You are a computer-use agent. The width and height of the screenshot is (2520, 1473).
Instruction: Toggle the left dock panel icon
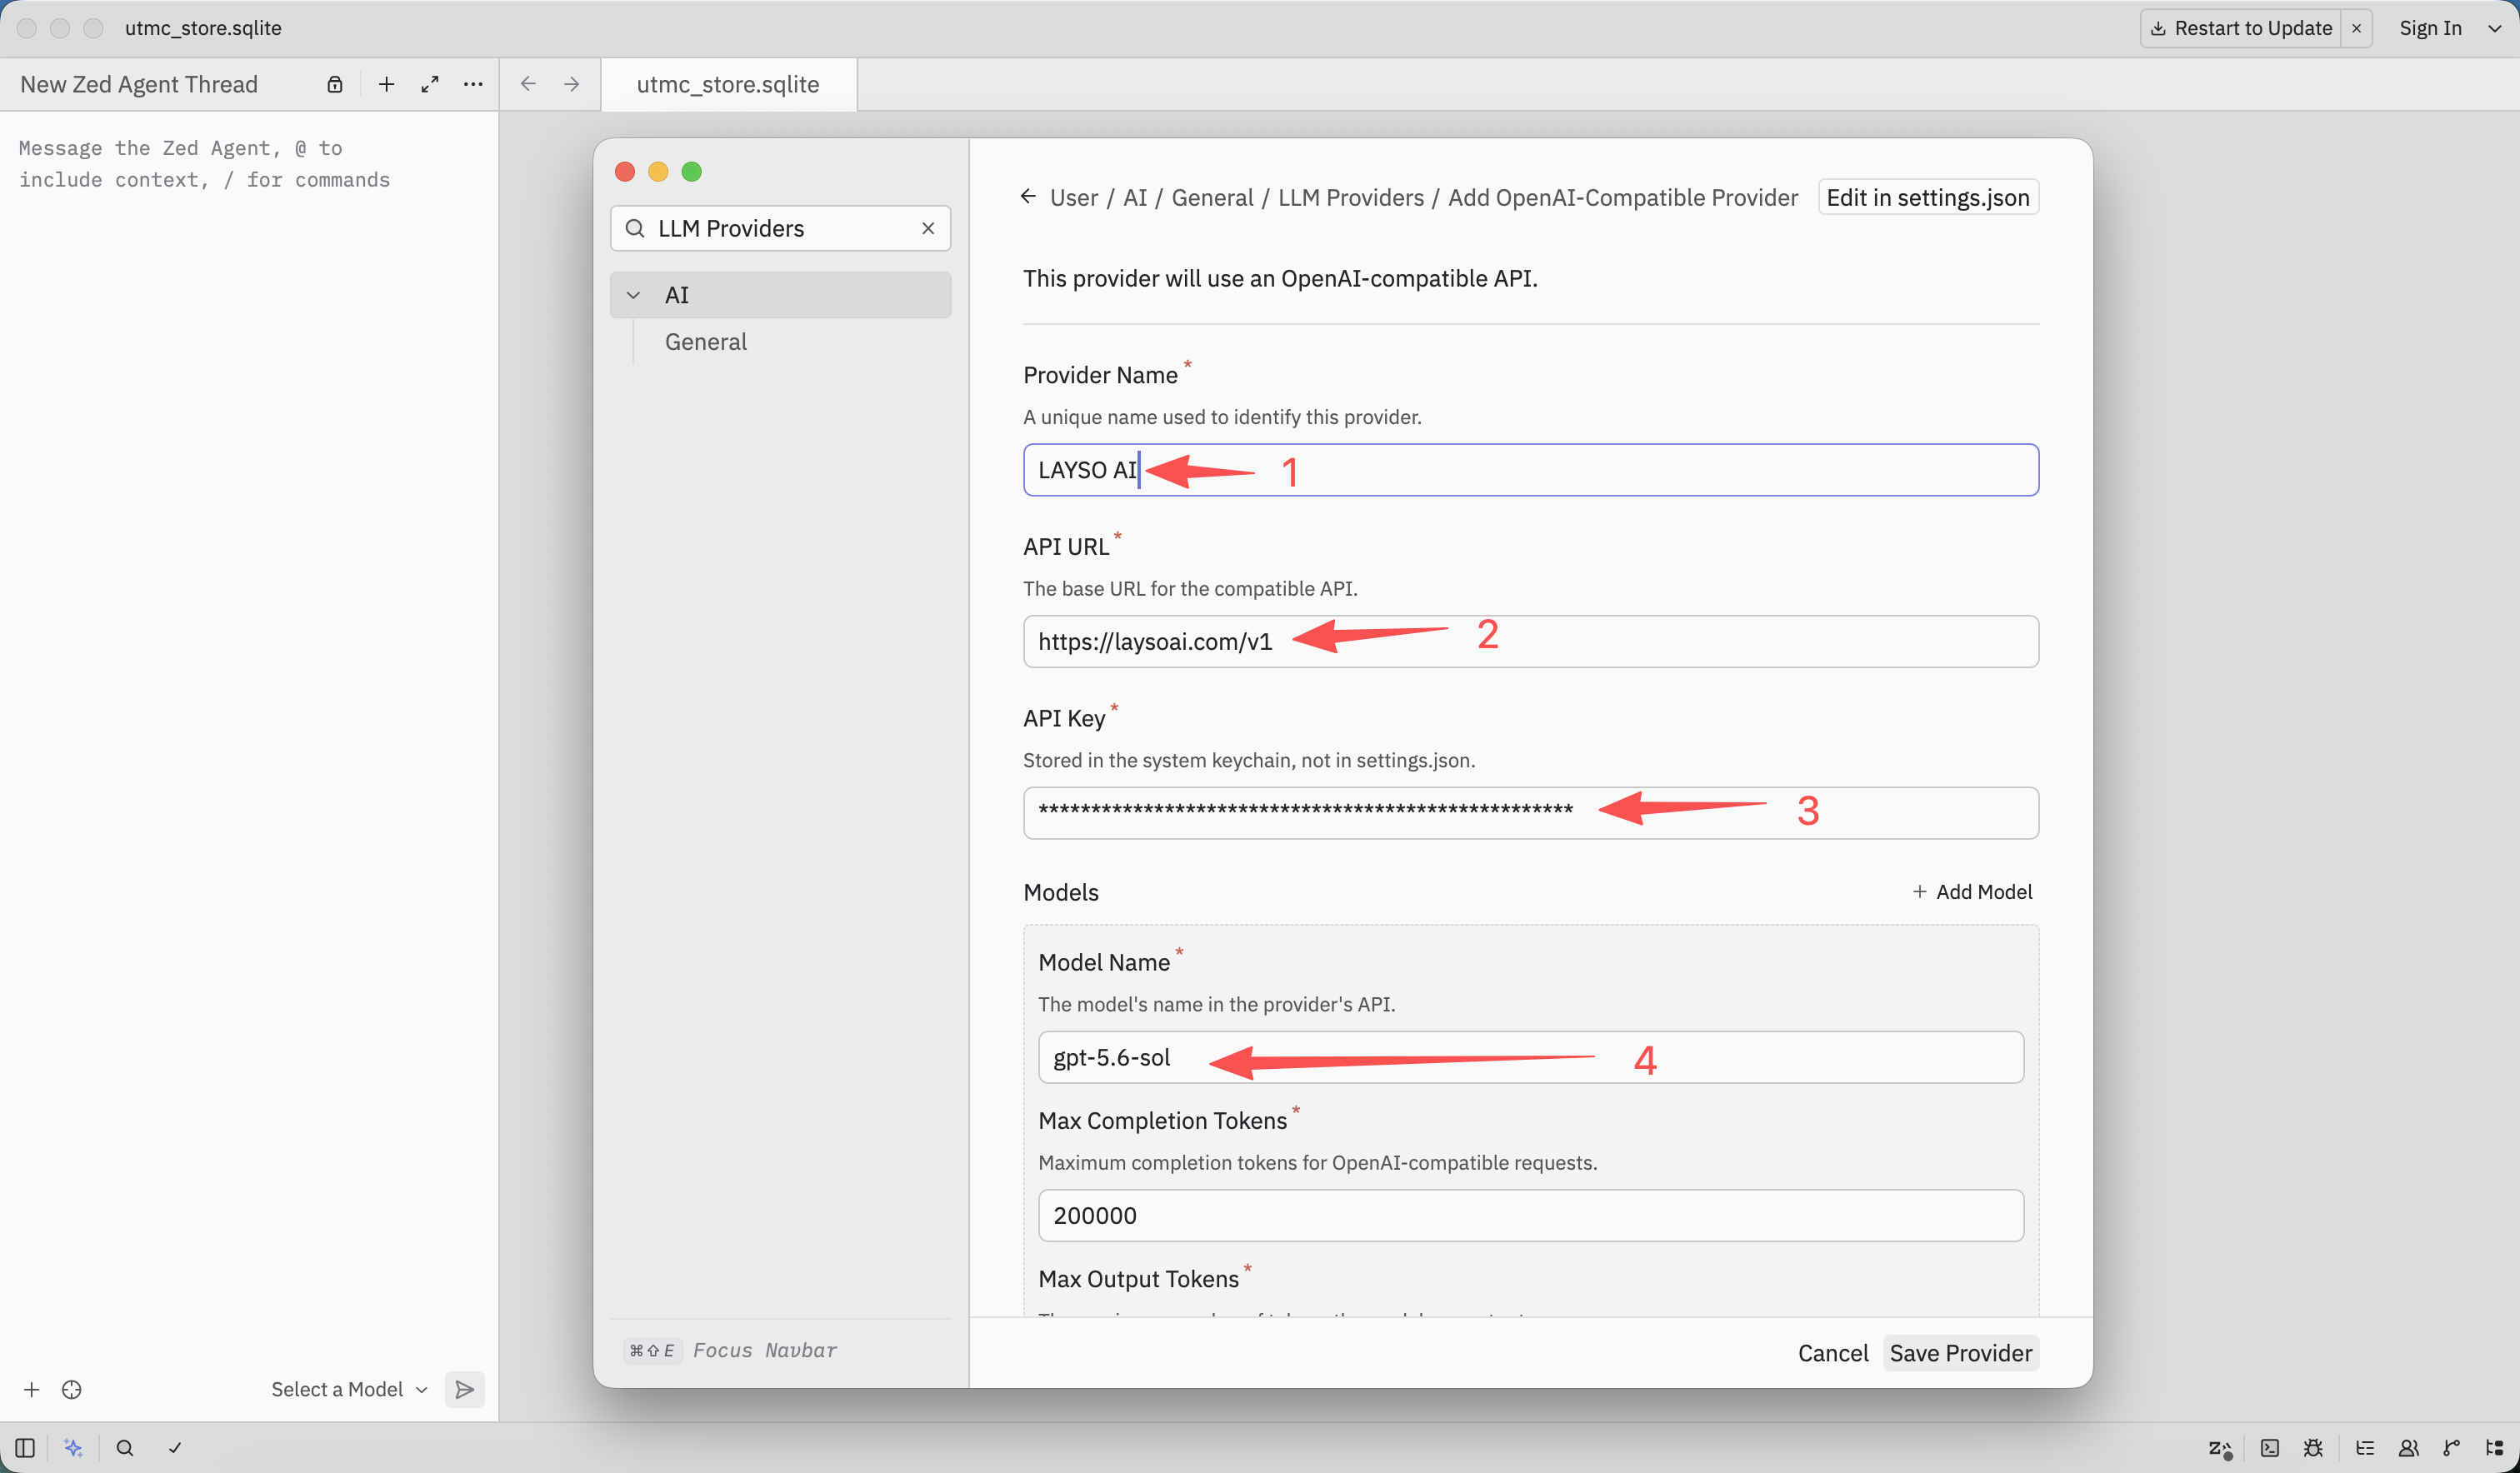click(x=25, y=1447)
